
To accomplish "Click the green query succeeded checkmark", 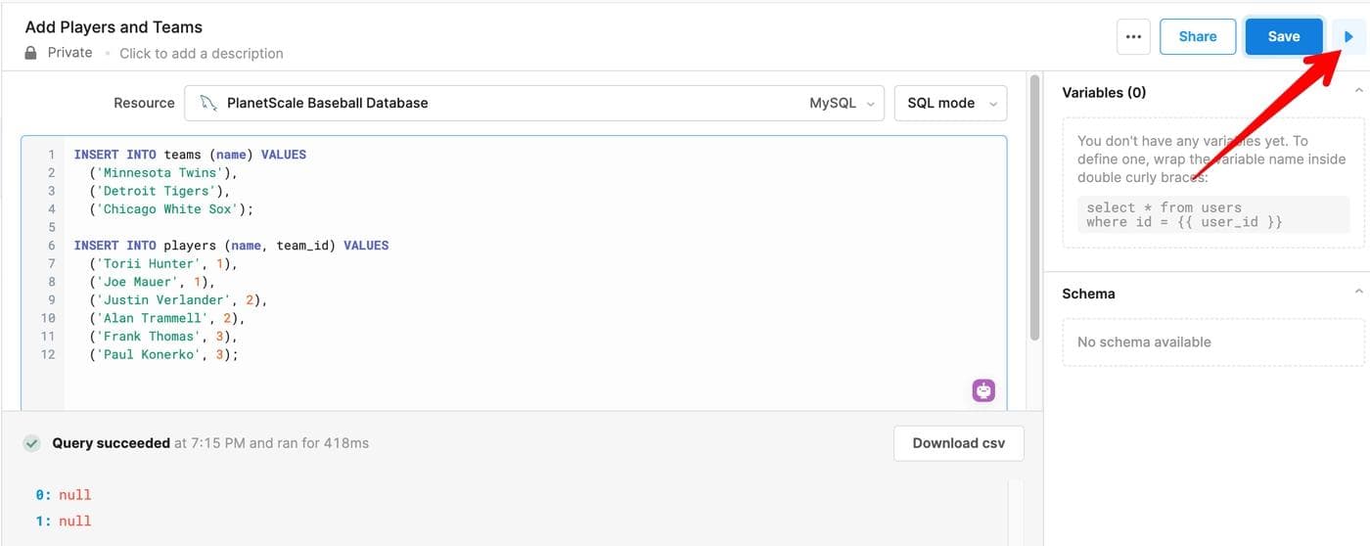I will pyautogui.click(x=32, y=443).
